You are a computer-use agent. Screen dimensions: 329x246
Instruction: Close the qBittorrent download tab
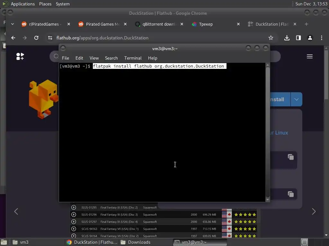coord(182,24)
